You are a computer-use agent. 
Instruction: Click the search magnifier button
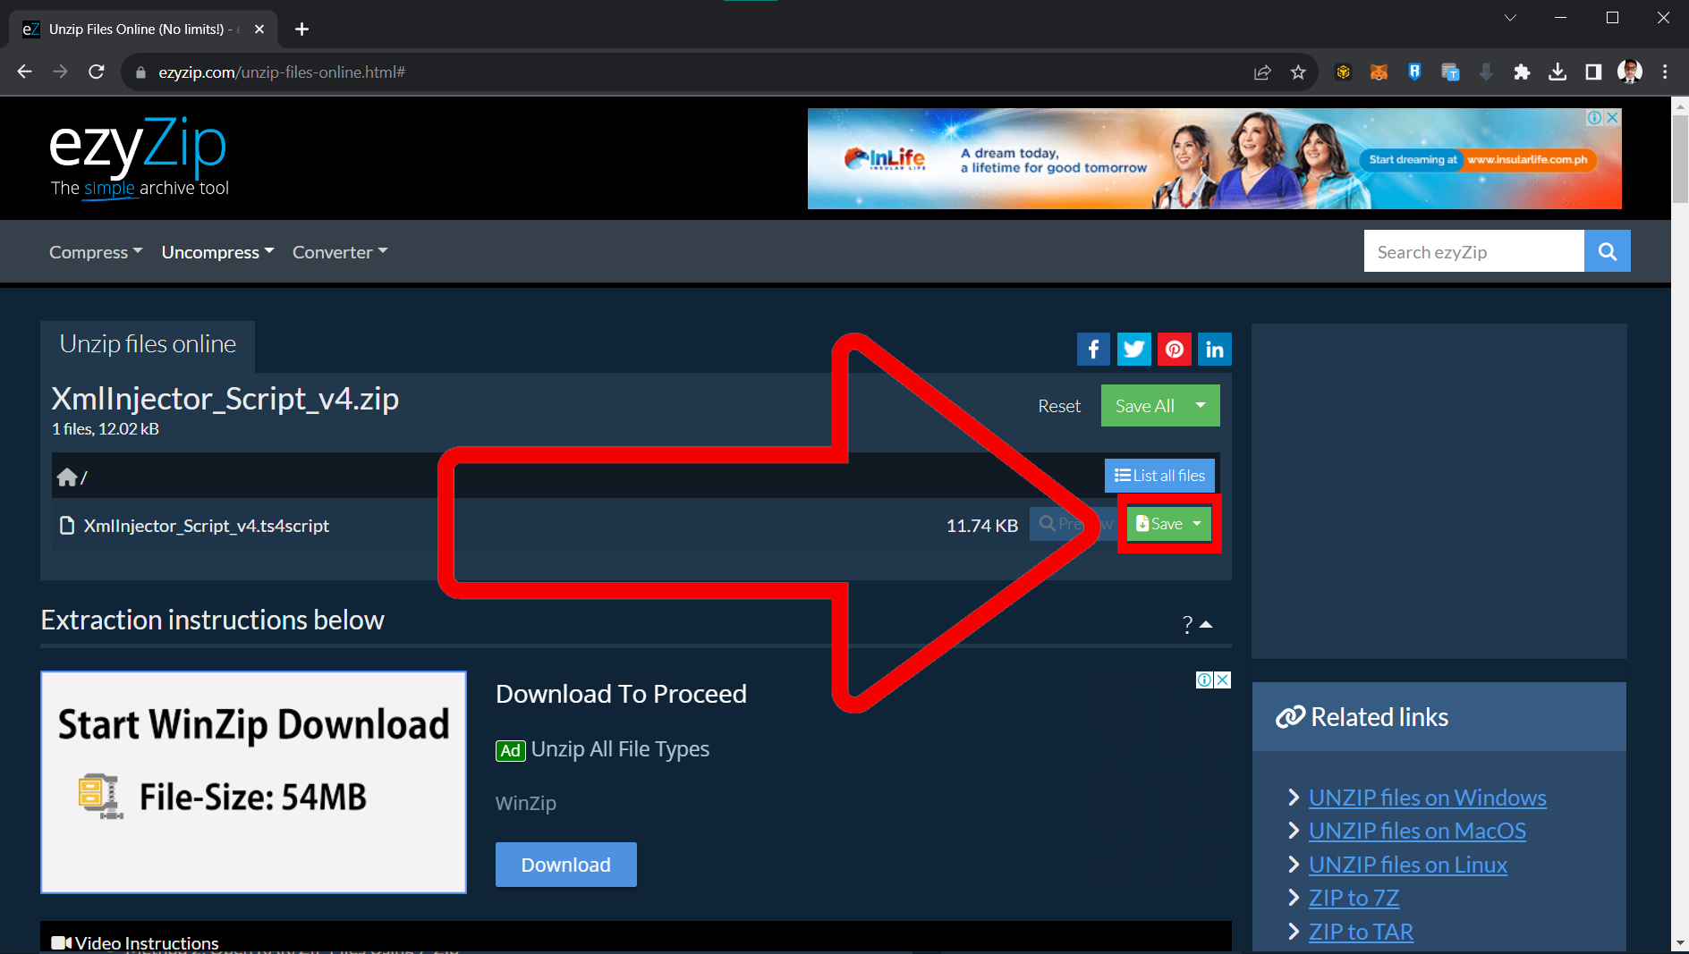(1608, 250)
